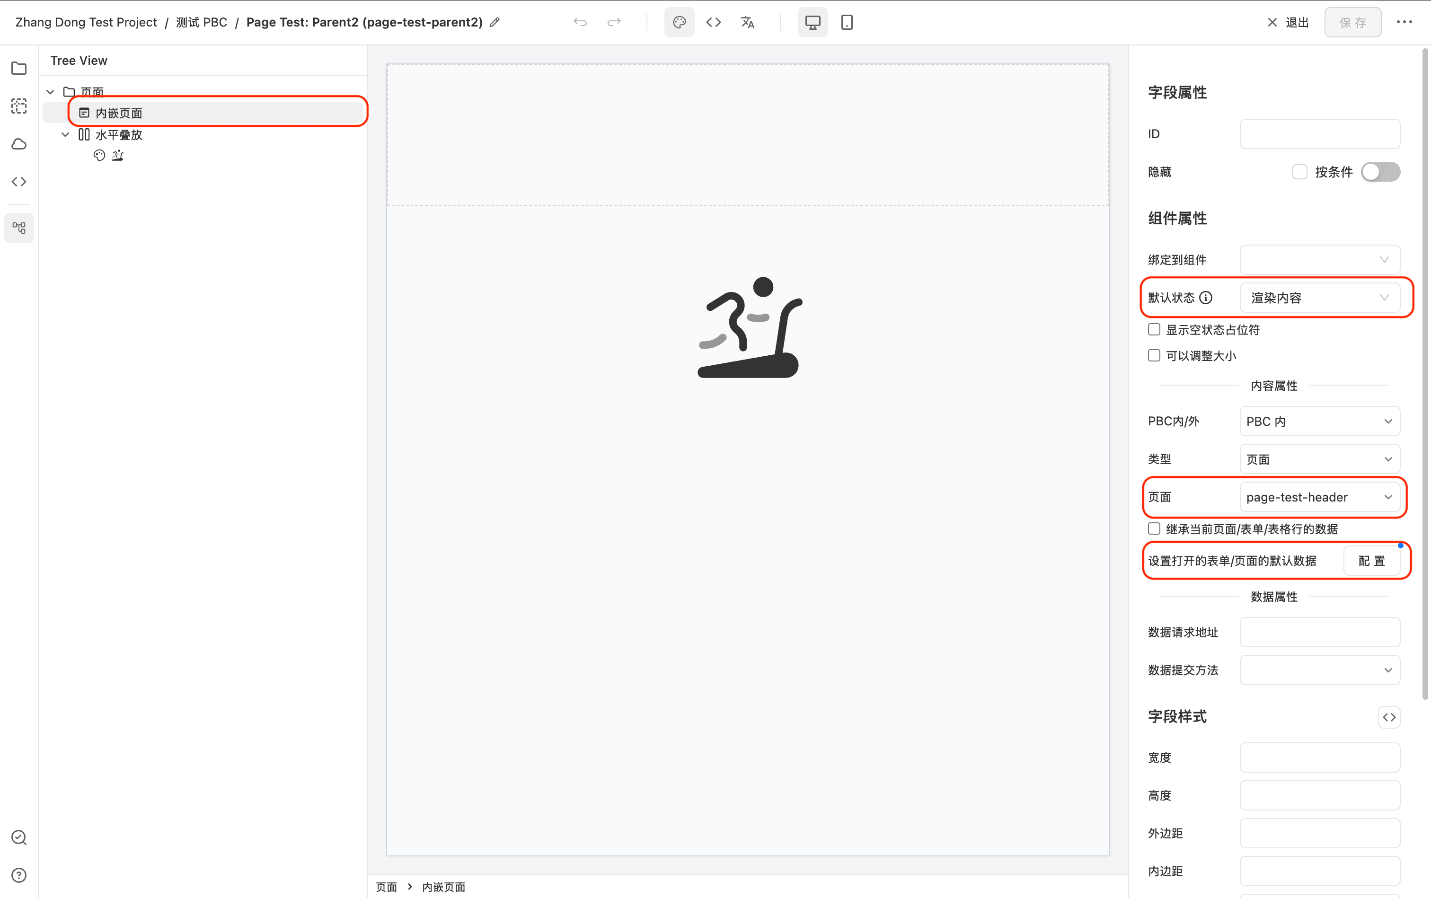Click the info icon next to 默认状态
The width and height of the screenshot is (1431, 898).
pos(1205,298)
